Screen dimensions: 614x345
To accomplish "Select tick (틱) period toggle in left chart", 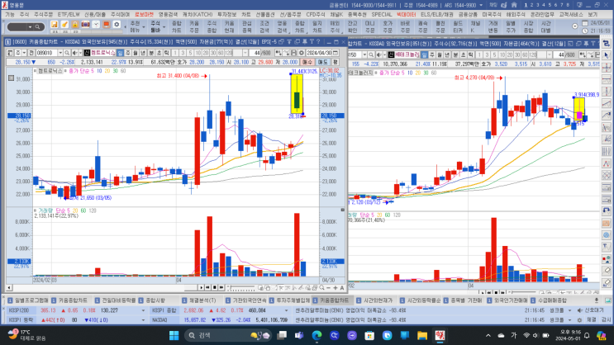I will tap(166, 53).
